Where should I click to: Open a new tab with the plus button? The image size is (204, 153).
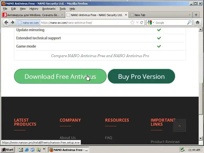(196, 15)
